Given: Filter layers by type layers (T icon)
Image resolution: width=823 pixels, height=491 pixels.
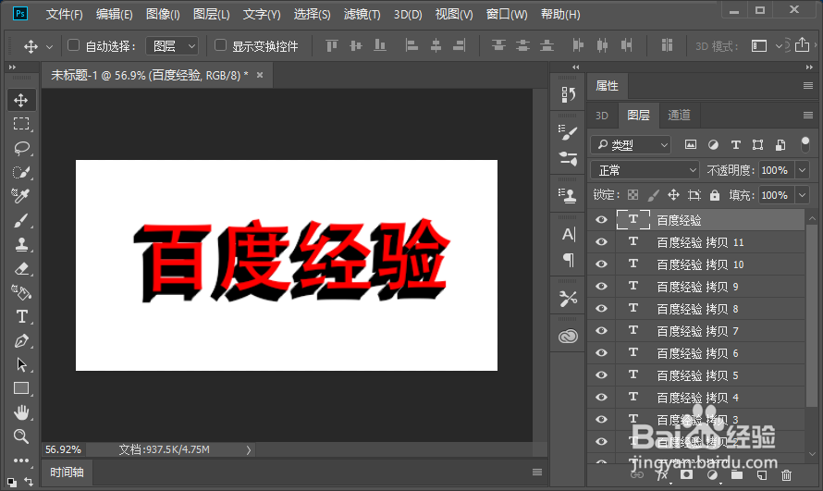Looking at the screenshot, I should [x=735, y=145].
